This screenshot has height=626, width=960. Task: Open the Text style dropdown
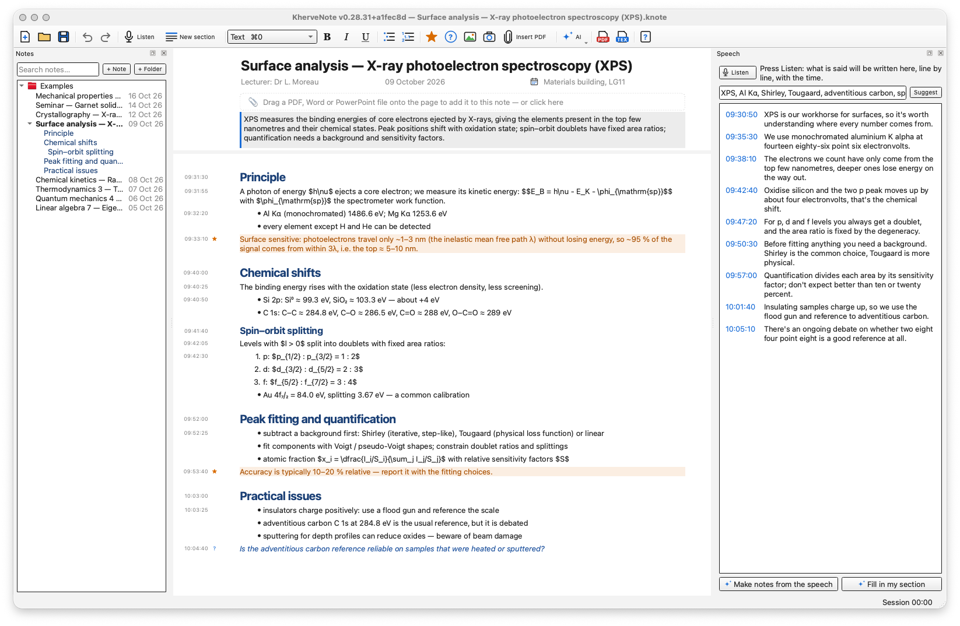[x=272, y=37]
